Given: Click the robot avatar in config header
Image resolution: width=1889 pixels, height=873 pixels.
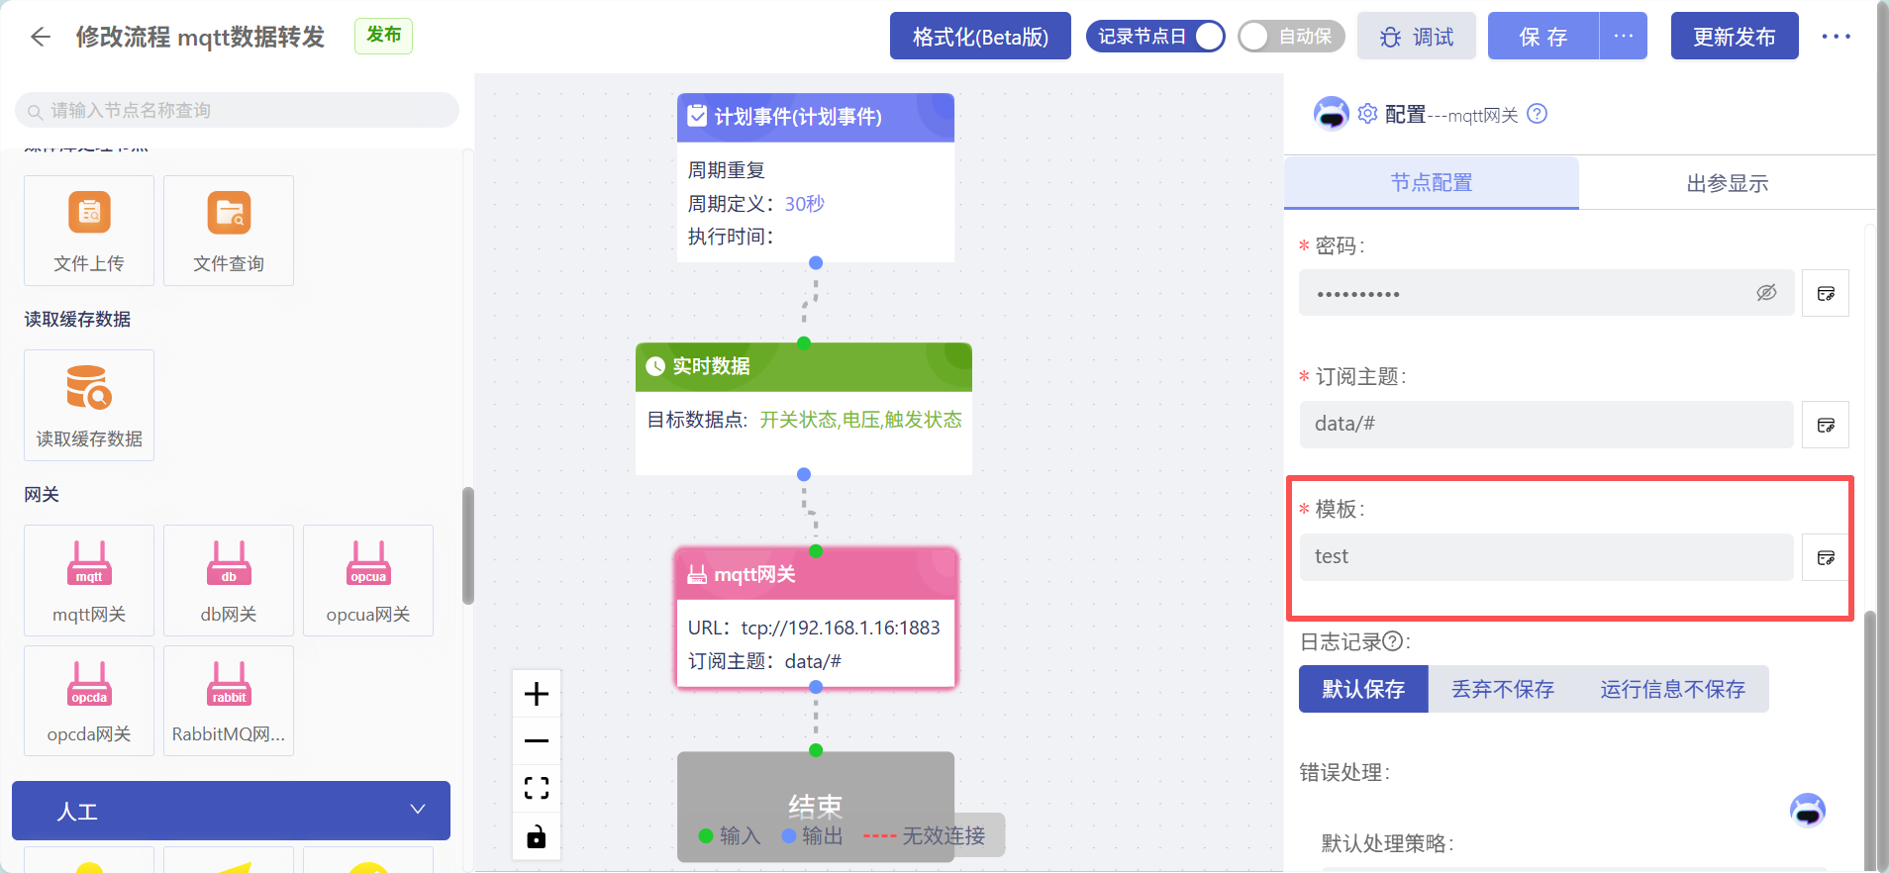Looking at the screenshot, I should tap(1332, 114).
